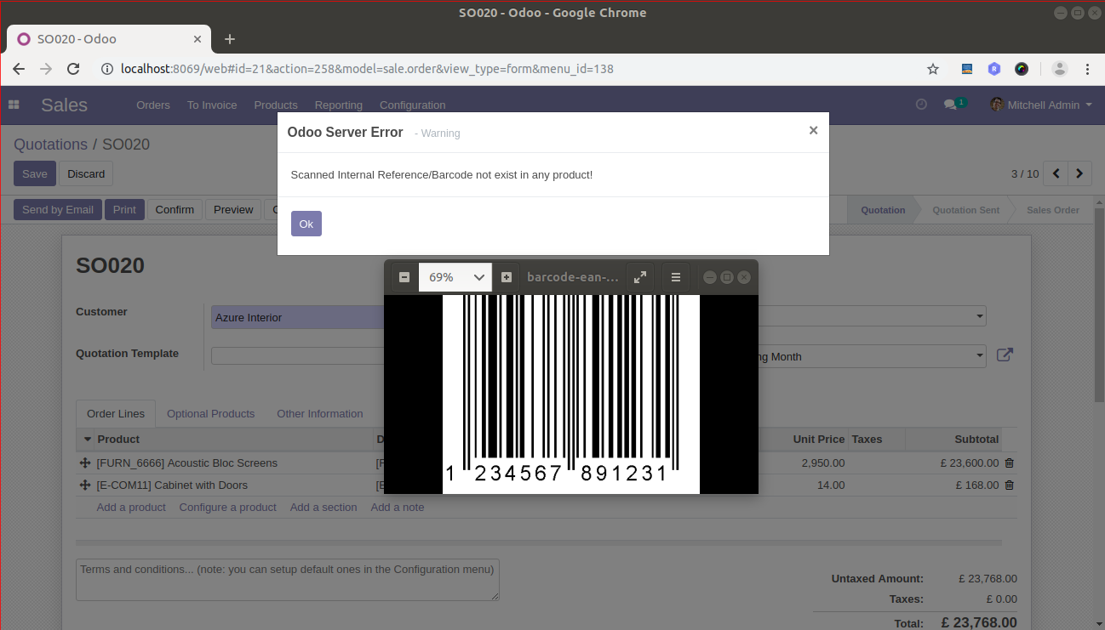Expand the Product column options caret

(88, 440)
